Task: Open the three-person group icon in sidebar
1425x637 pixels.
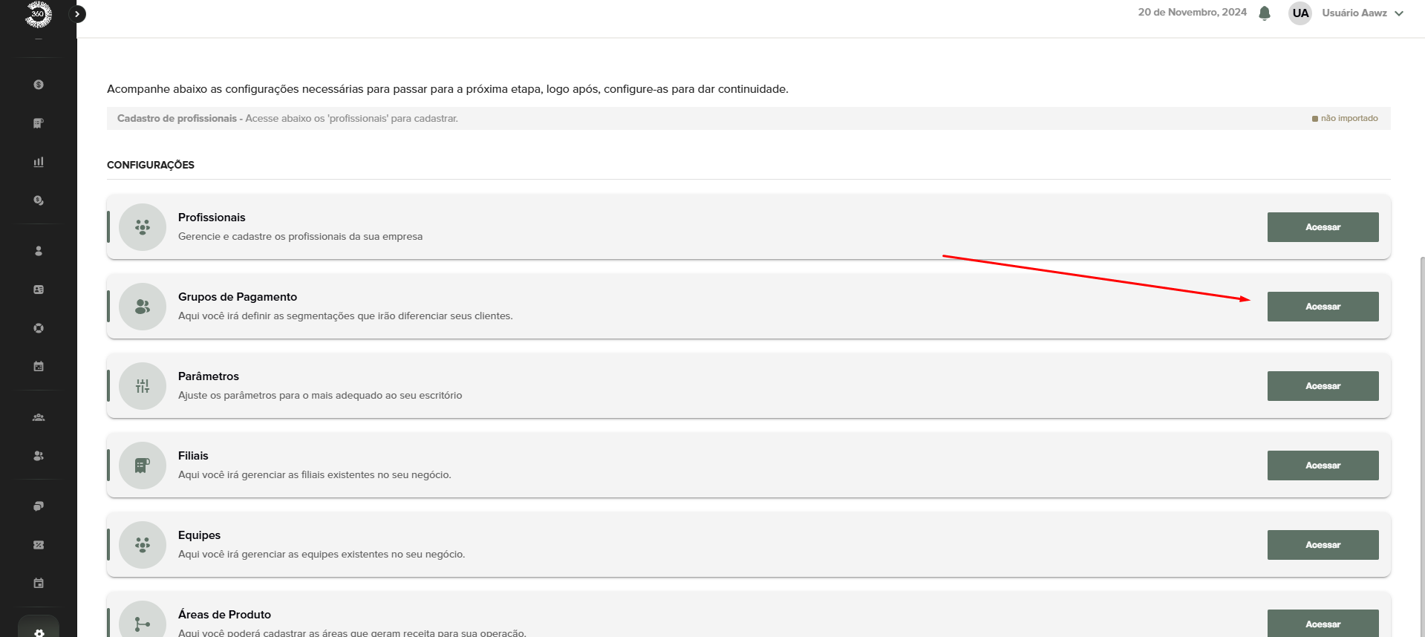Action: (x=39, y=417)
